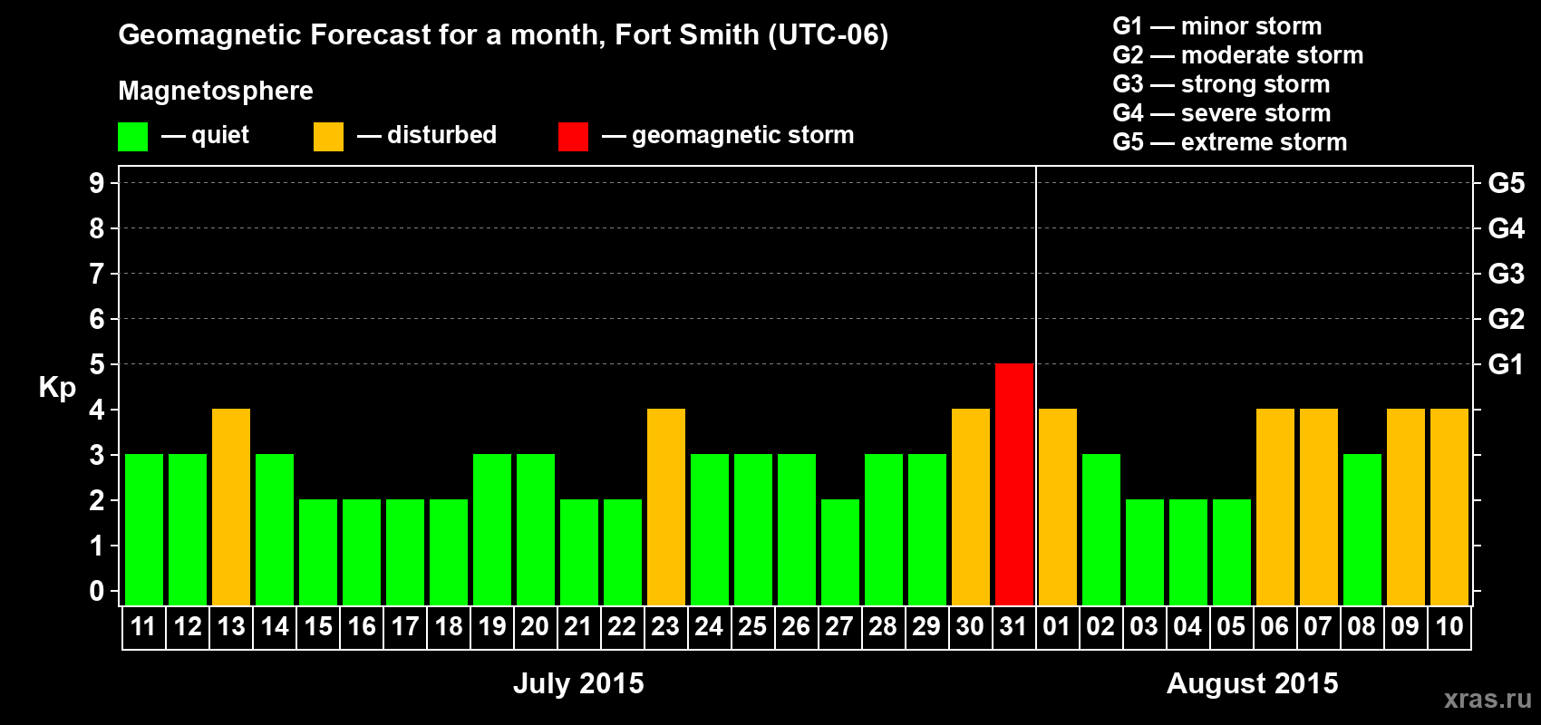Click the orange disturbed legend swatch
The width and height of the screenshot is (1541, 725).
329,137
